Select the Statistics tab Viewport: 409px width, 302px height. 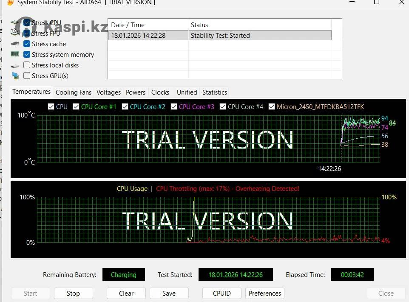point(215,92)
